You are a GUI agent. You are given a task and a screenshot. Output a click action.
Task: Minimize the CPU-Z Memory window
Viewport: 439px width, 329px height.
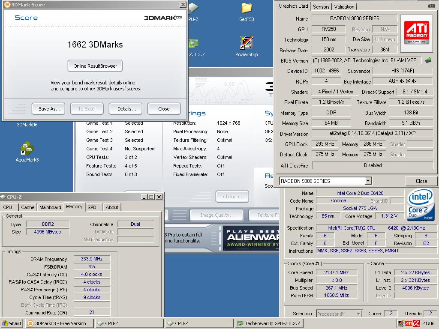[x=144, y=197]
